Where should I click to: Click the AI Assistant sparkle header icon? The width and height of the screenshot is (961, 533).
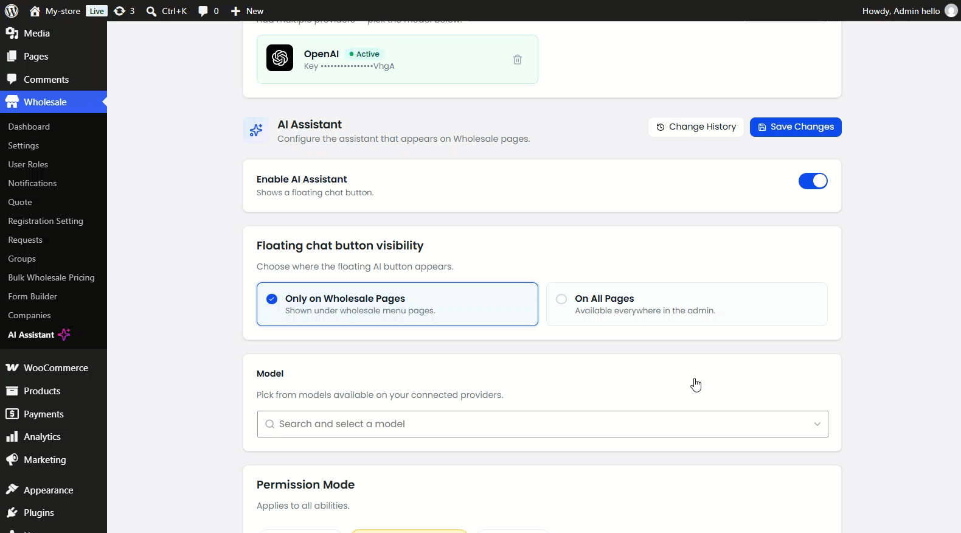[x=256, y=130]
